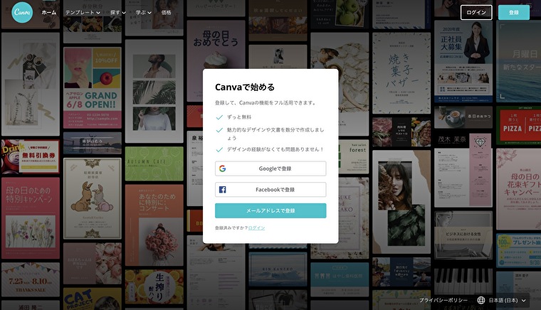Open the 7.25 - 8.10 THANKS SALE template
This screenshot has height=310, width=541.
[x=31, y=279]
